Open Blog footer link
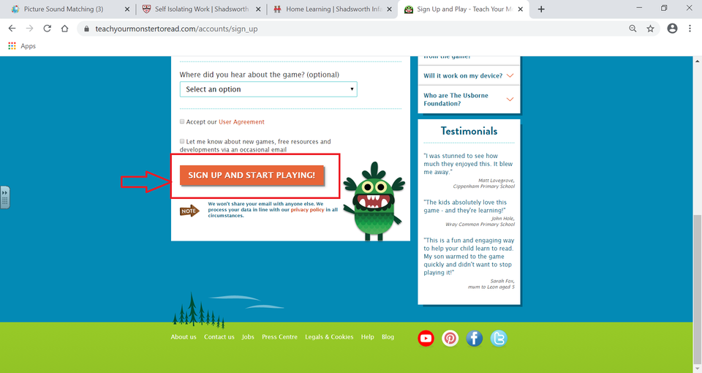The height and width of the screenshot is (373, 702). click(388, 336)
